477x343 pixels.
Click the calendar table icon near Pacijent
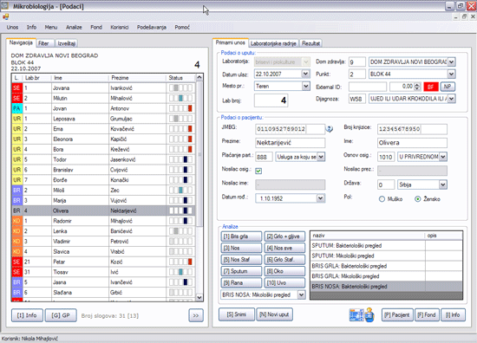tap(356, 314)
